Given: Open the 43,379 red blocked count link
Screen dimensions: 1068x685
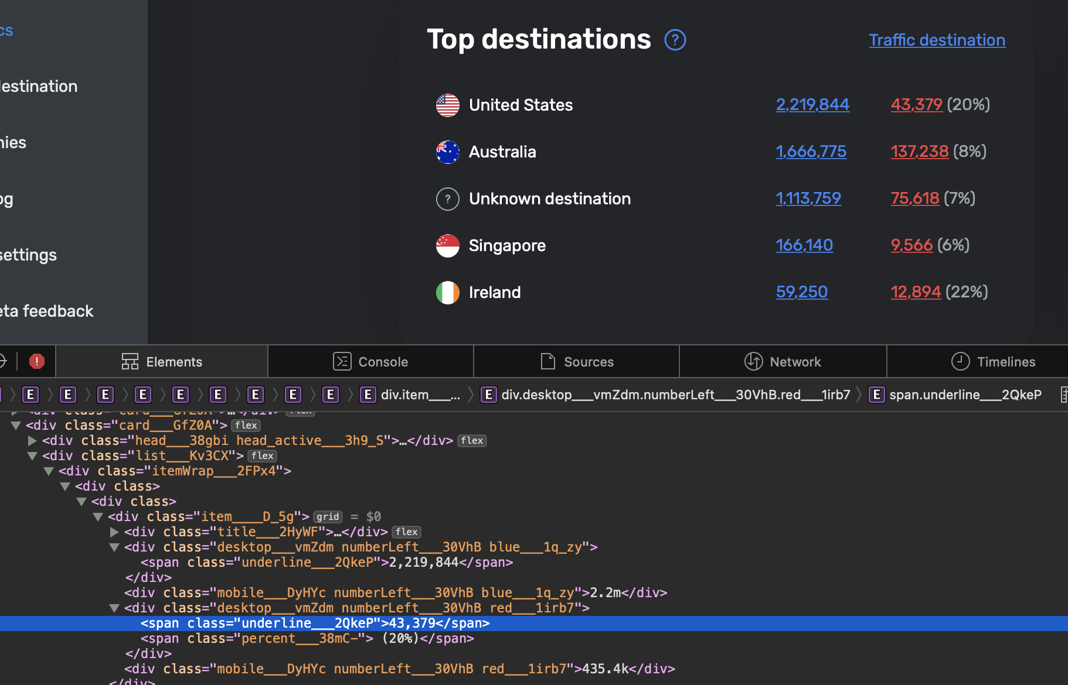Looking at the screenshot, I should (917, 105).
